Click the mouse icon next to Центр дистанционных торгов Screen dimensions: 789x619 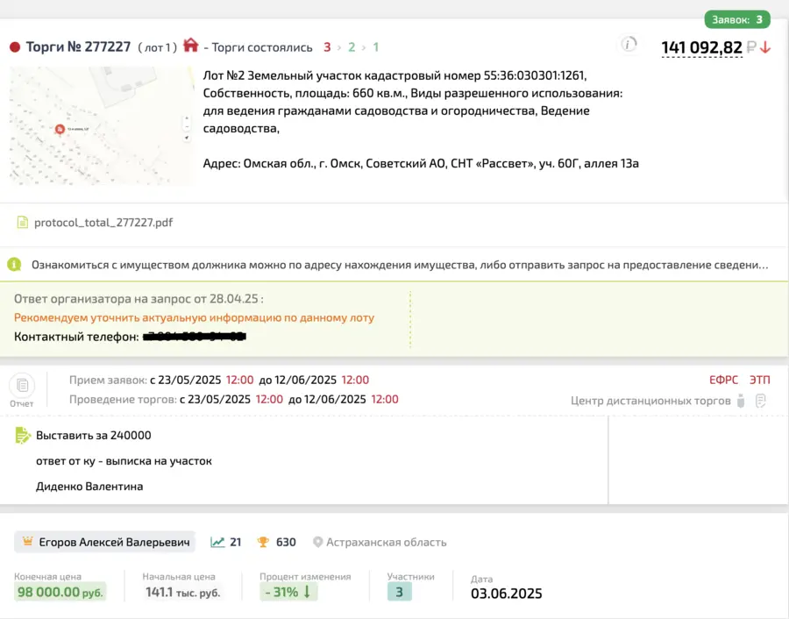coord(741,401)
